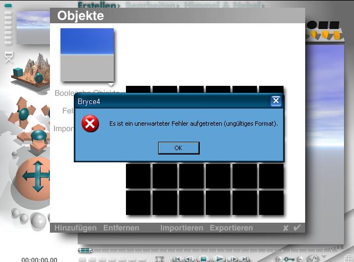Stop animation playback

[x=204, y=259]
